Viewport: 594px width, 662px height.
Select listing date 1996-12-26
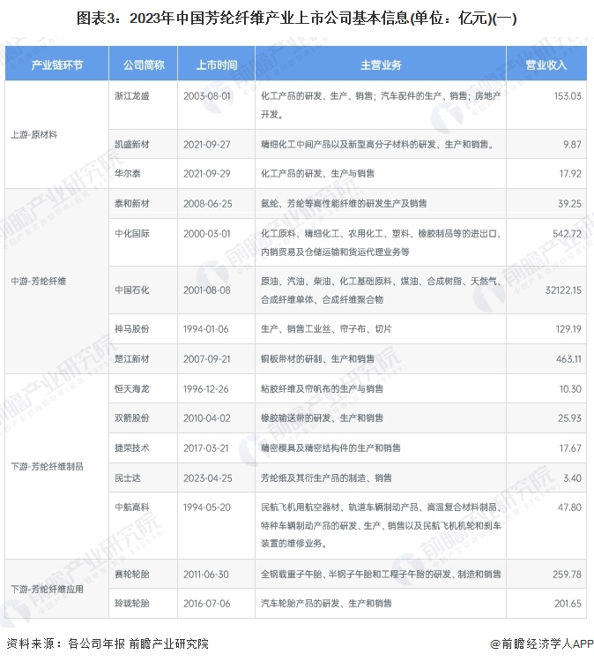tap(205, 389)
